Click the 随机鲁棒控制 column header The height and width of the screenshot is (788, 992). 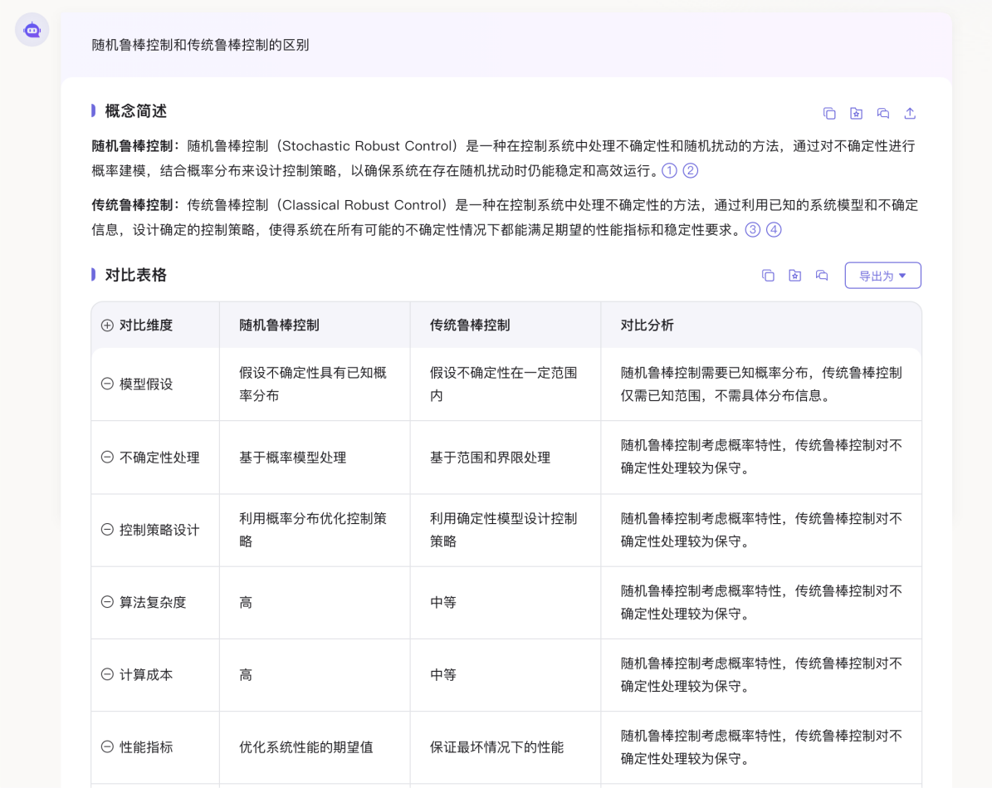[279, 325]
